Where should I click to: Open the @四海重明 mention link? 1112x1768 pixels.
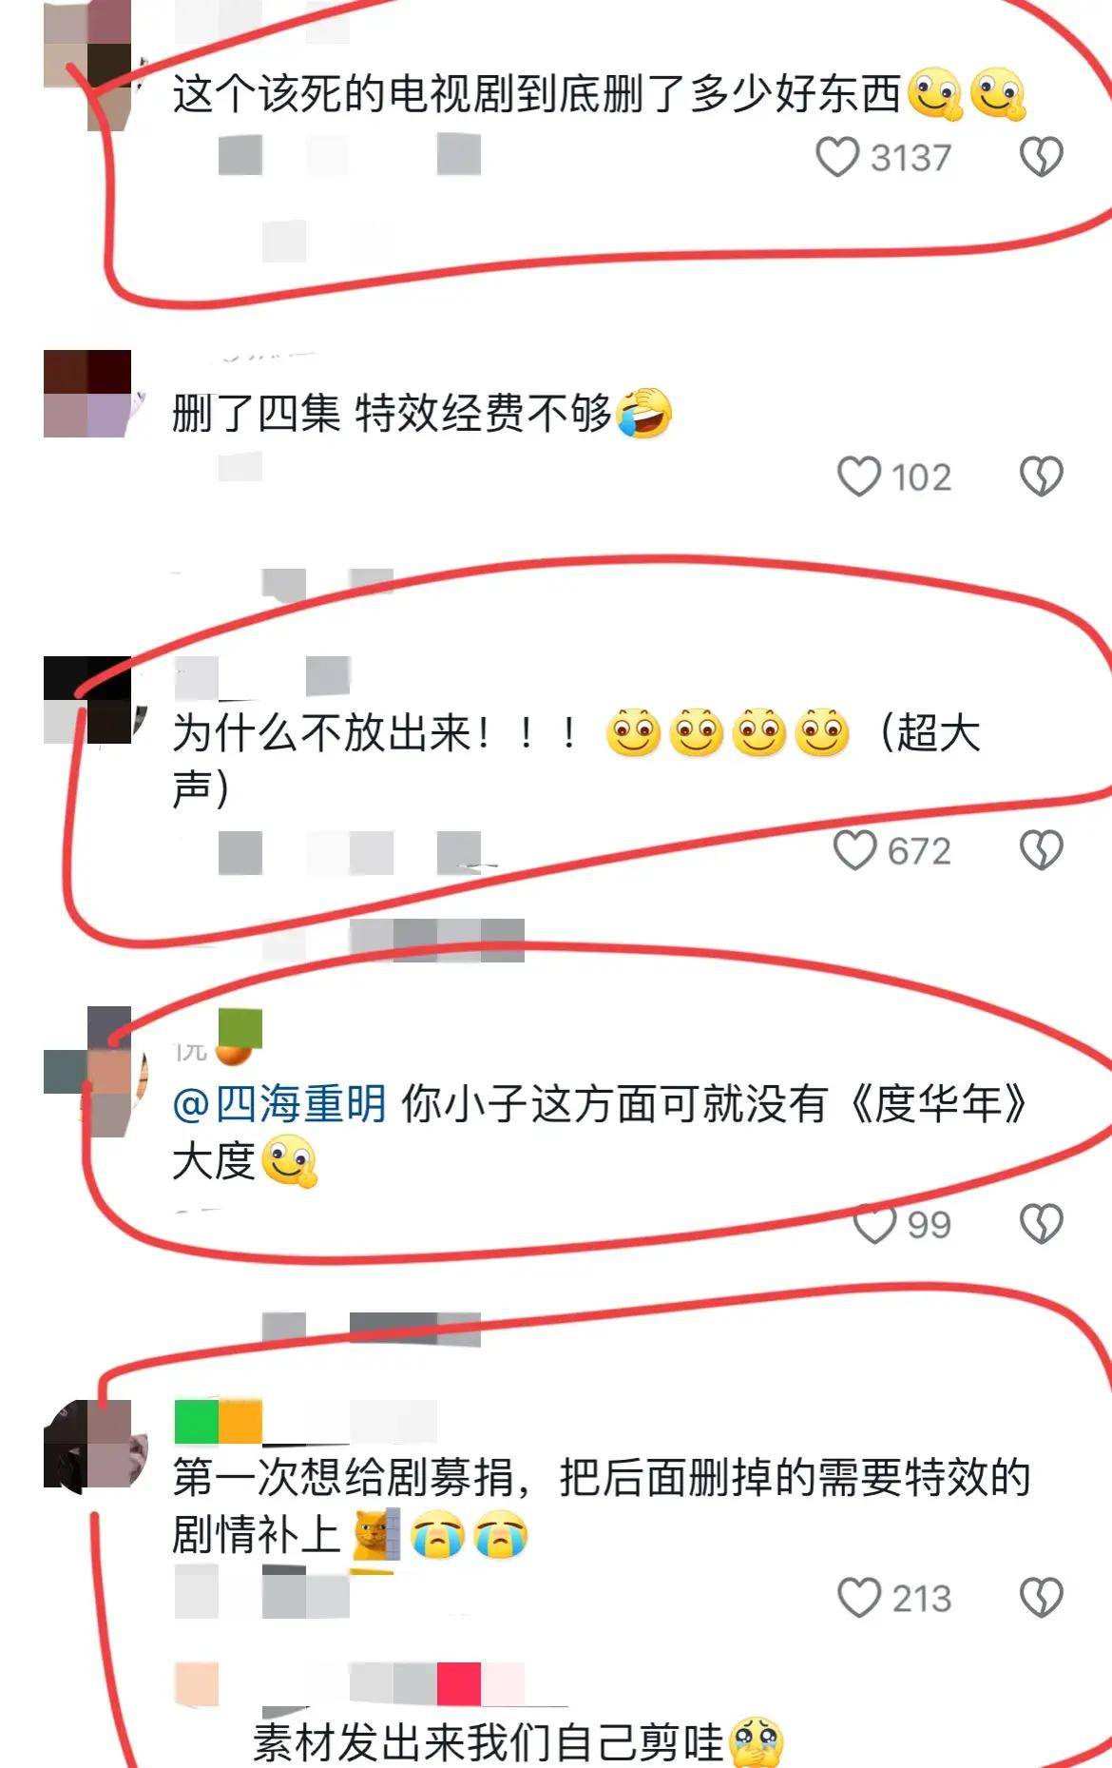click(279, 1104)
